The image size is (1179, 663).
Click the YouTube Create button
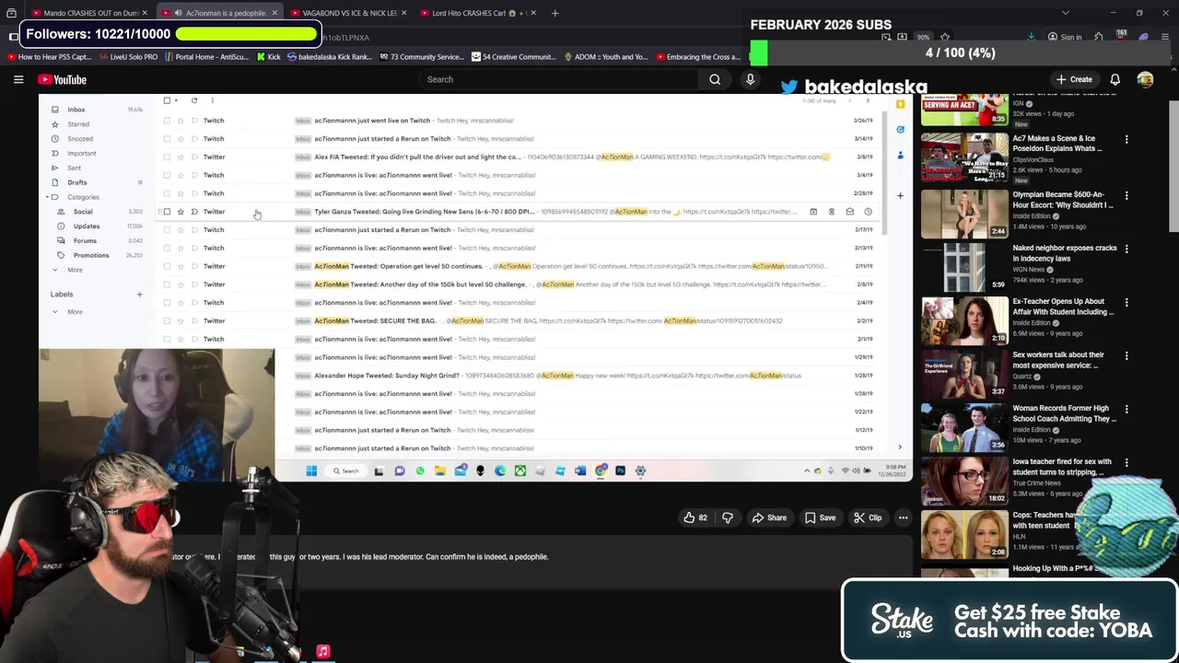[1073, 80]
